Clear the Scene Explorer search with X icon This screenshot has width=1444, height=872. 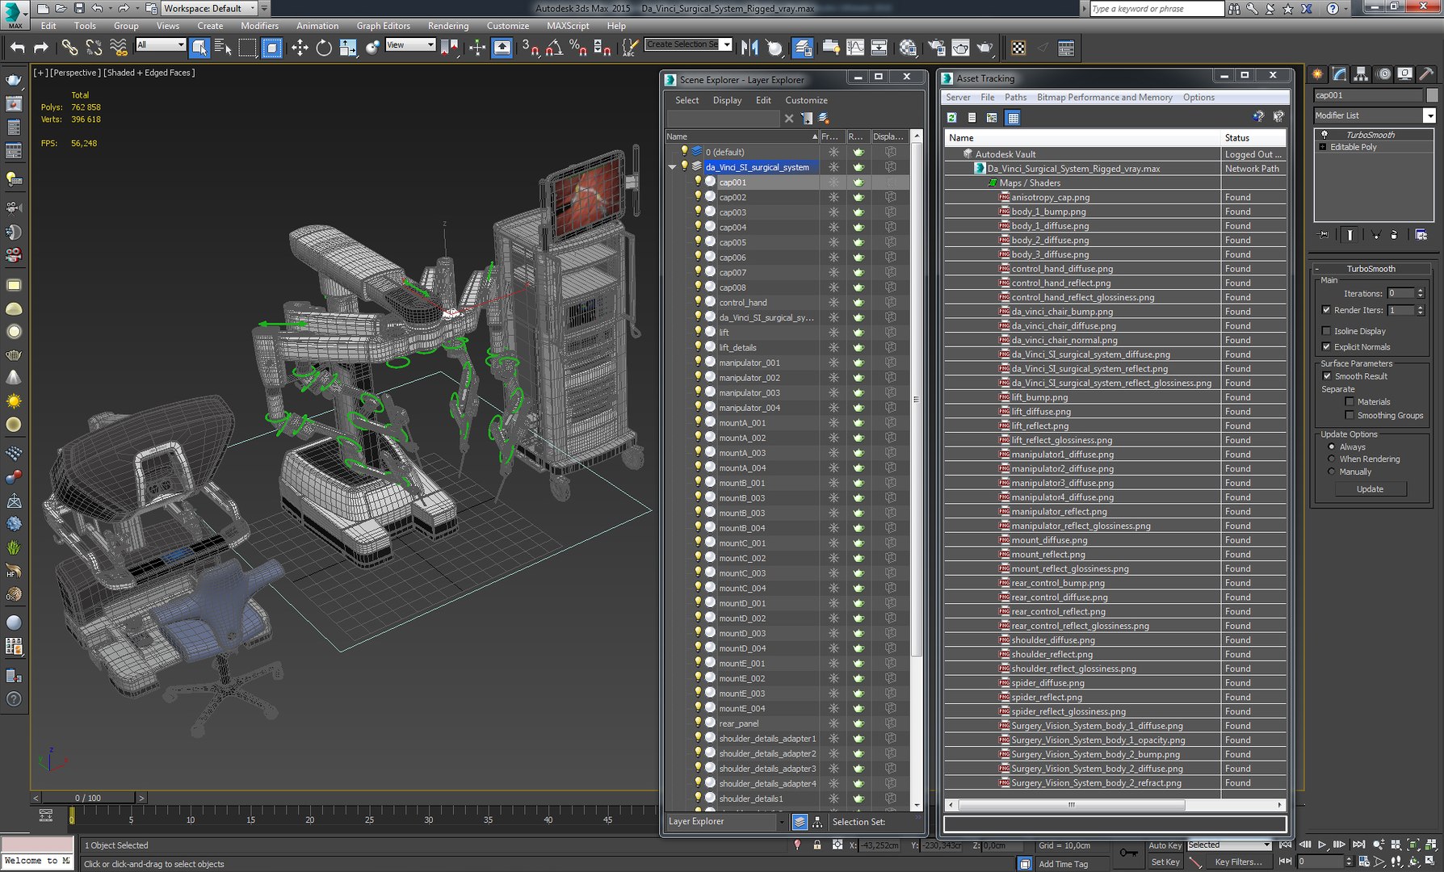click(x=789, y=118)
